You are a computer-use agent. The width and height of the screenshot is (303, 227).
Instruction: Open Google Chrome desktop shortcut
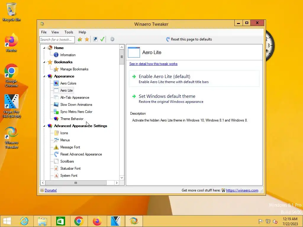coord(12,76)
